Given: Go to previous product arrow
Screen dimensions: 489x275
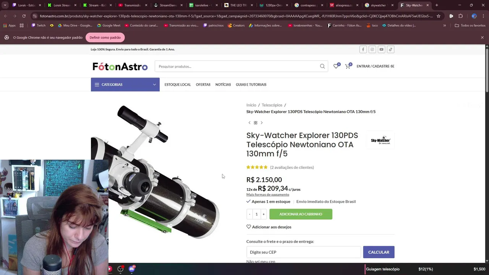Looking at the screenshot, I should (x=249, y=123).
